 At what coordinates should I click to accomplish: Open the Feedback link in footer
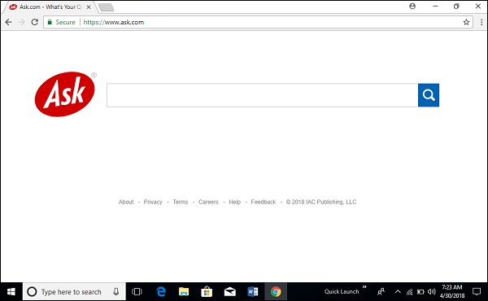pos(264,202)
